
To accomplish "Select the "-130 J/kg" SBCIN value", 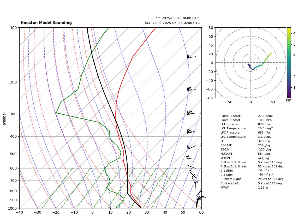I will [265, 149].
